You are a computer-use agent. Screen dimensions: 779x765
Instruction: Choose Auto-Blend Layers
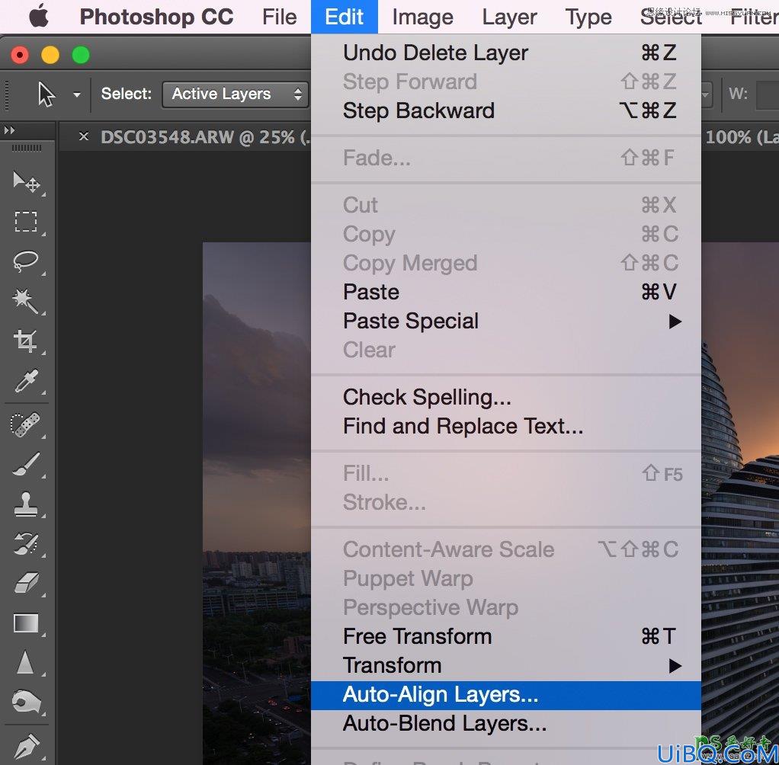pyautogui.click(x=506, y=724)
